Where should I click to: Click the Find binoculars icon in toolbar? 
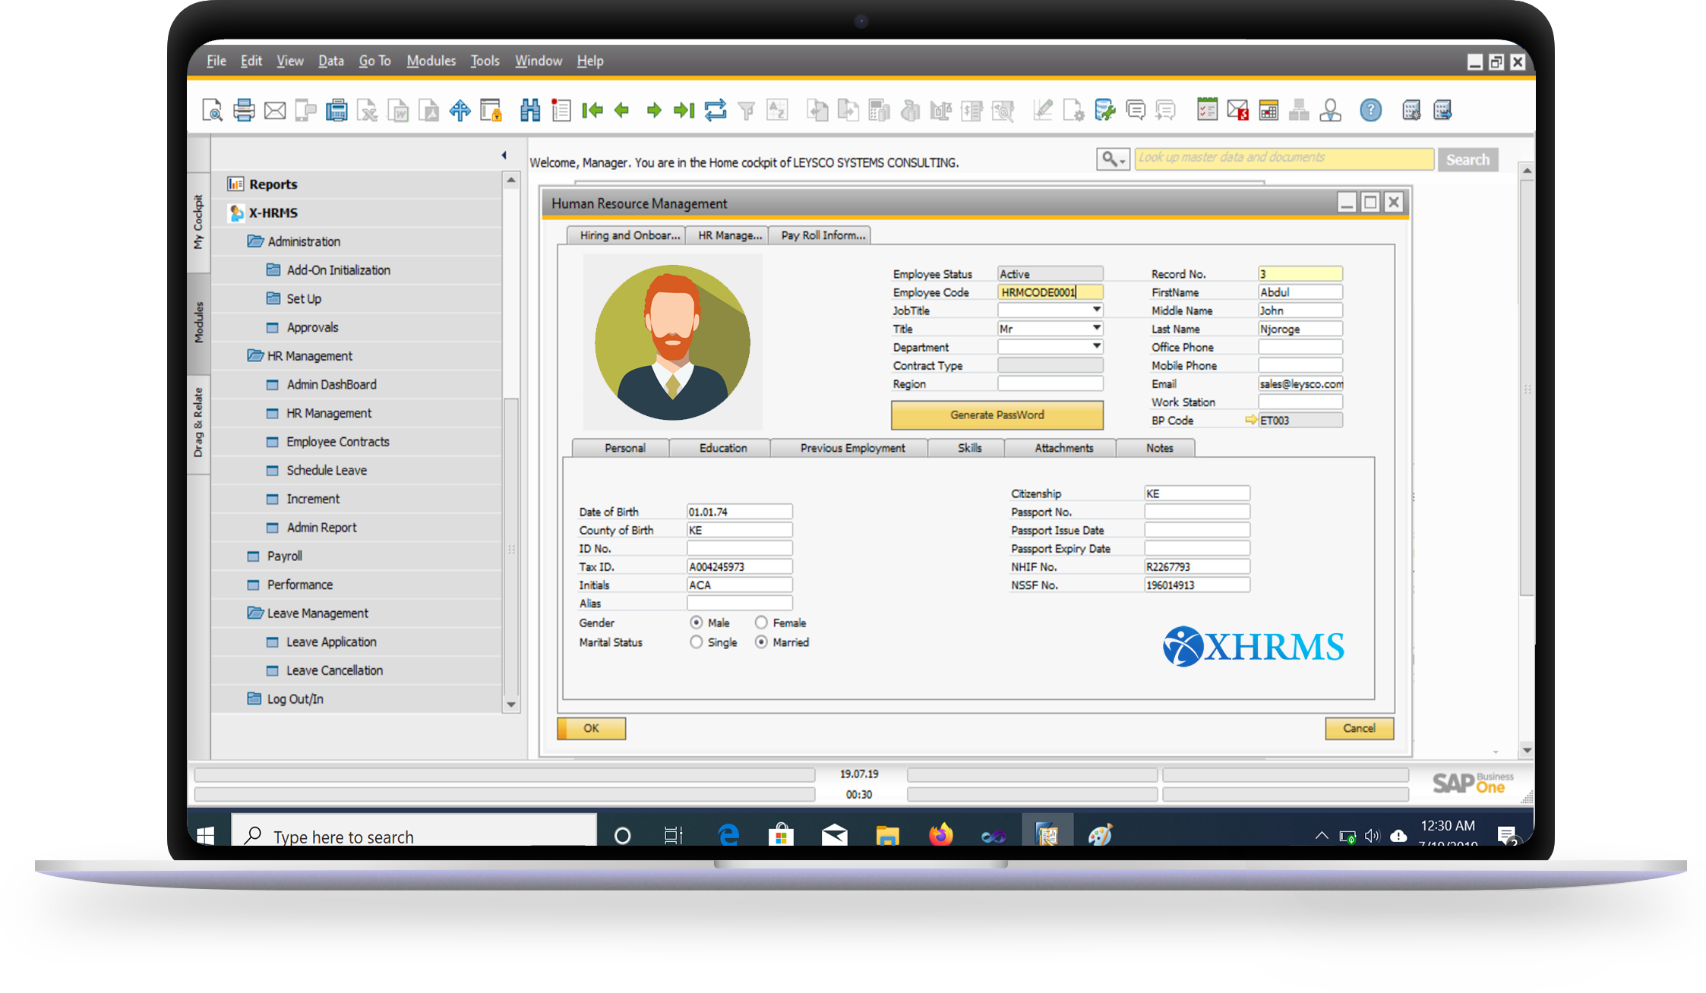coord(529,111)
